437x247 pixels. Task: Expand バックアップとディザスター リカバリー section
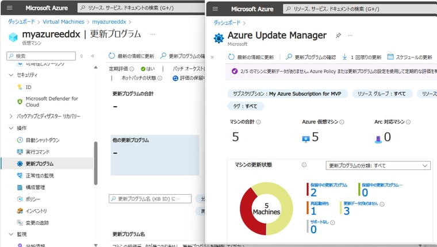coord(11,116)
